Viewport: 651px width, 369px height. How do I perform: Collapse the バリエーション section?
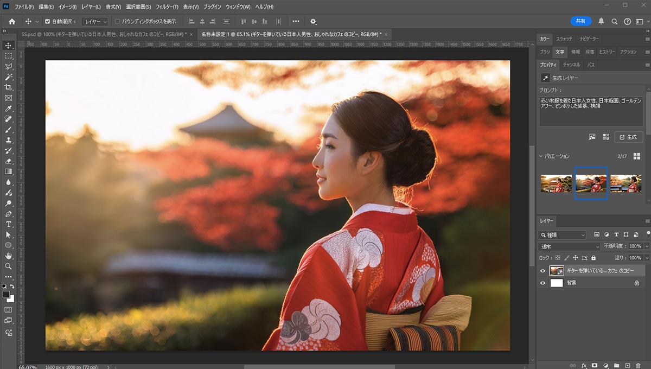(540, 156)
